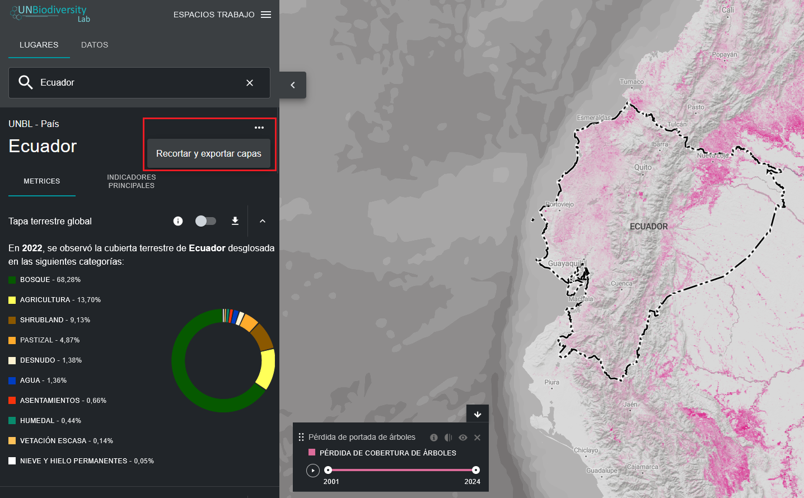Image resolution: width=804 pixels, height=498 pixels.
Task: Collapse the Tapa terrestre global section
Action: (x=263, y=221)
